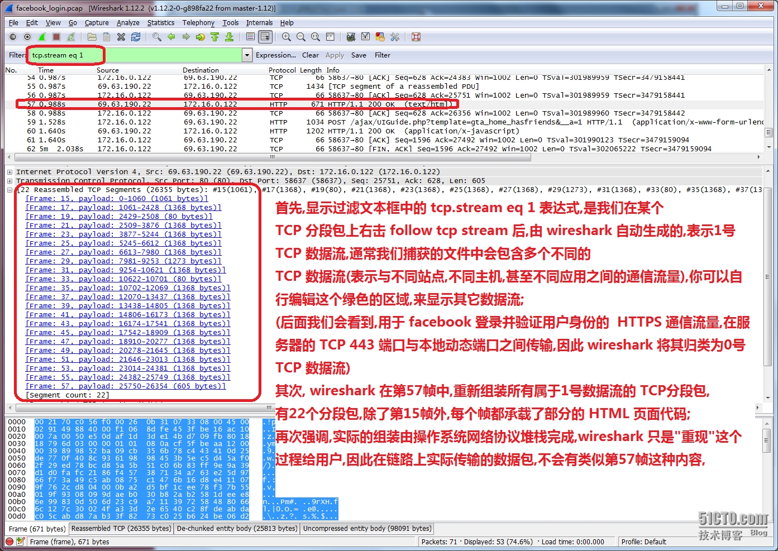Image resolution: width=778 pixels, height=551 pixels.
Task: Open the Internals menu
Action: coord(259,23)
